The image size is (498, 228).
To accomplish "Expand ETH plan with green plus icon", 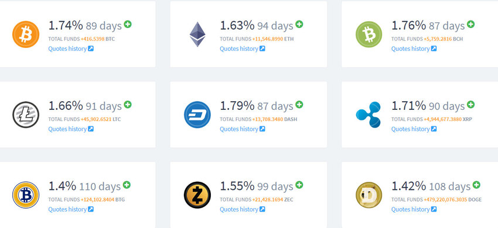I will [299, 24].
